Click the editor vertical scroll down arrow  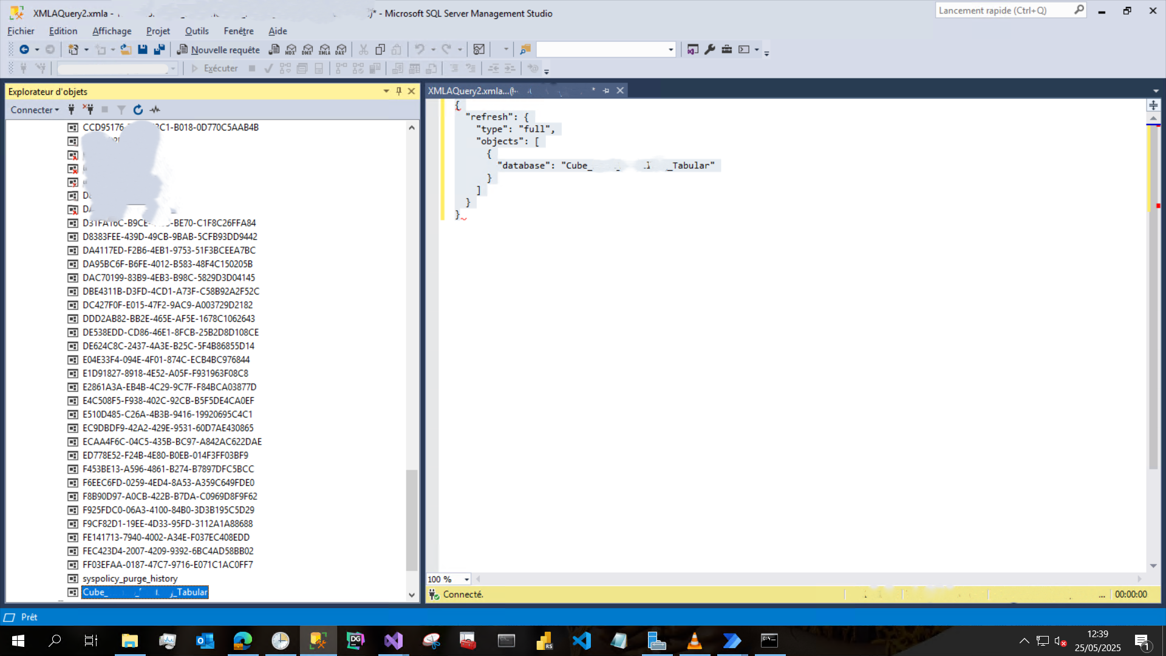[x=1153, y=566]
